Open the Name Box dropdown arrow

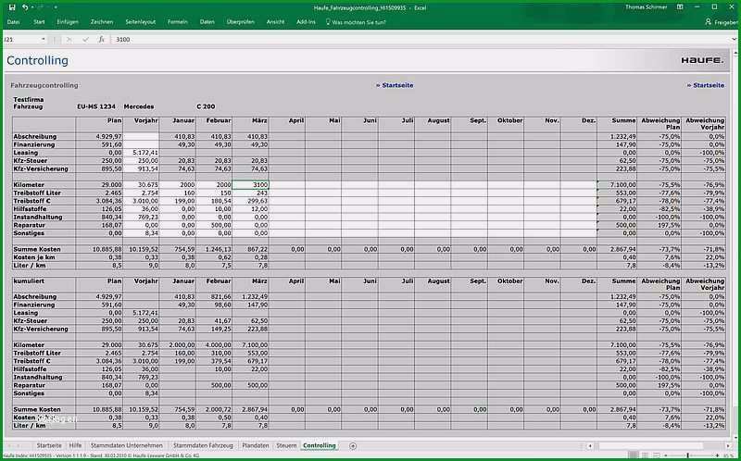pyautogui.click(x=43, y=40)
